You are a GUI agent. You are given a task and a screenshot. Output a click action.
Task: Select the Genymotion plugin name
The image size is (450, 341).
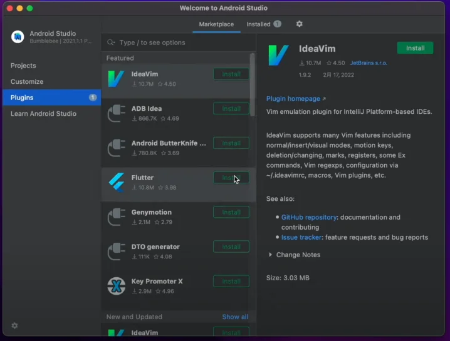click(x=152, y=212)
